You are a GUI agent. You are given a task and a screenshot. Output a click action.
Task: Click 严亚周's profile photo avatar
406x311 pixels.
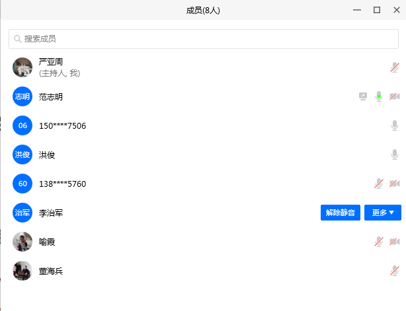coord(22,67)
